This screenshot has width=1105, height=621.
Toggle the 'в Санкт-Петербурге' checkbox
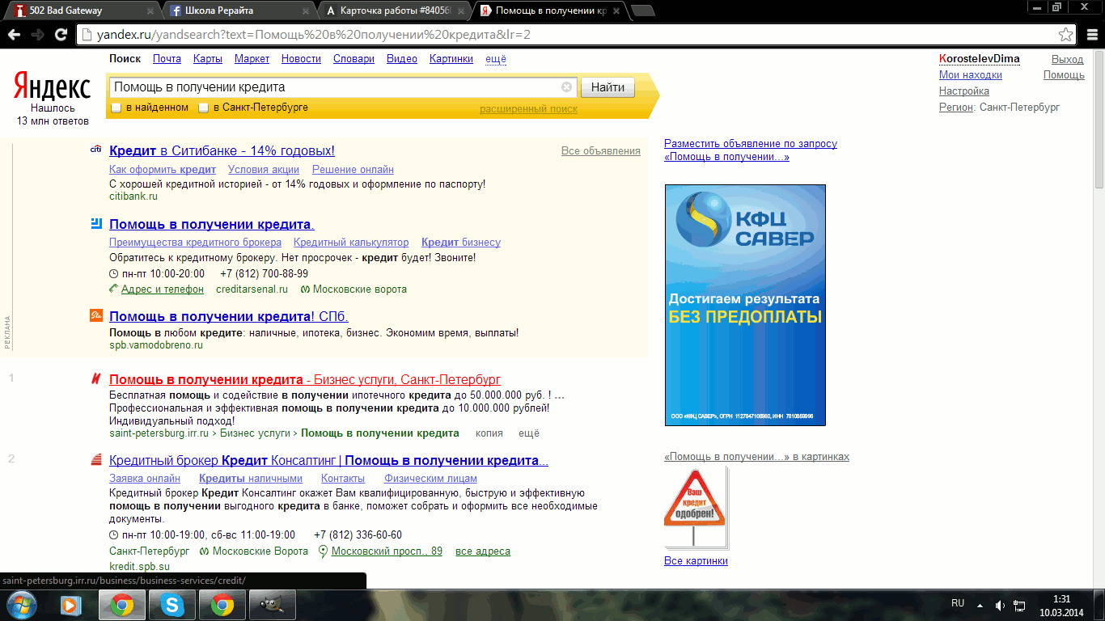click(x=204, y=108)
